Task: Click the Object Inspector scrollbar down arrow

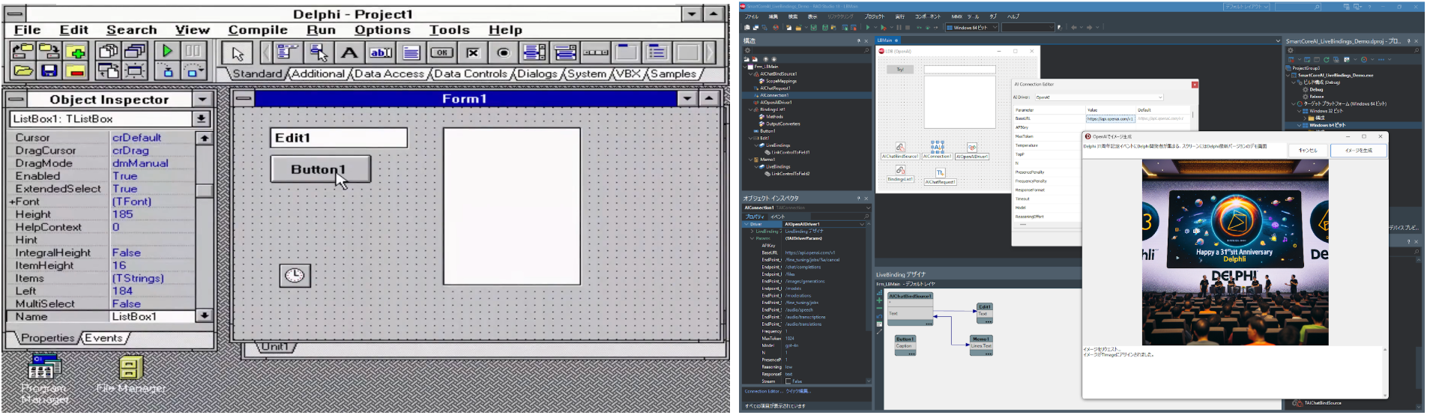Action: (204, 316)
